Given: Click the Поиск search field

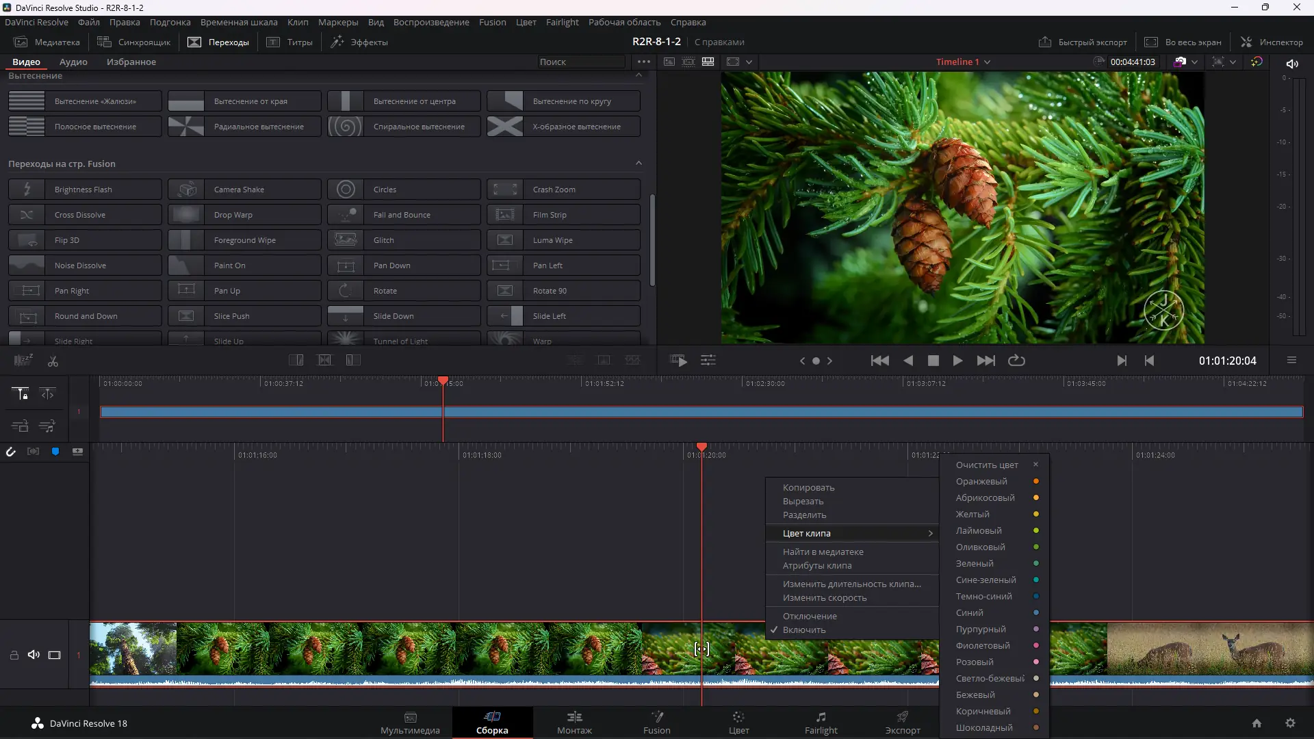Looking at the screenshot, I should tap(580, 62).
